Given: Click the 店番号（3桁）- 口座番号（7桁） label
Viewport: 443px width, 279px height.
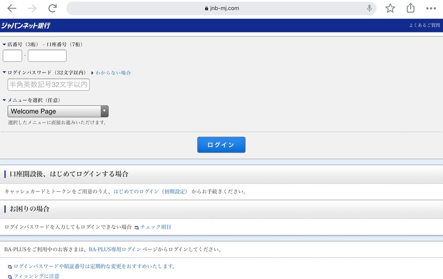Looking at the screenshot, I should click(45, 44).
